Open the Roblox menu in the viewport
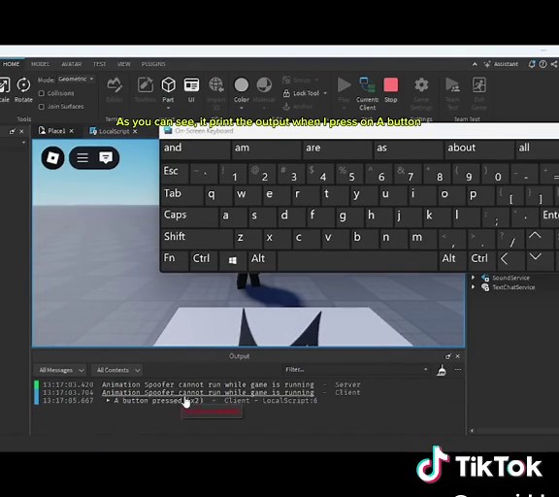 pyautogui.click(x=52, y=157)
